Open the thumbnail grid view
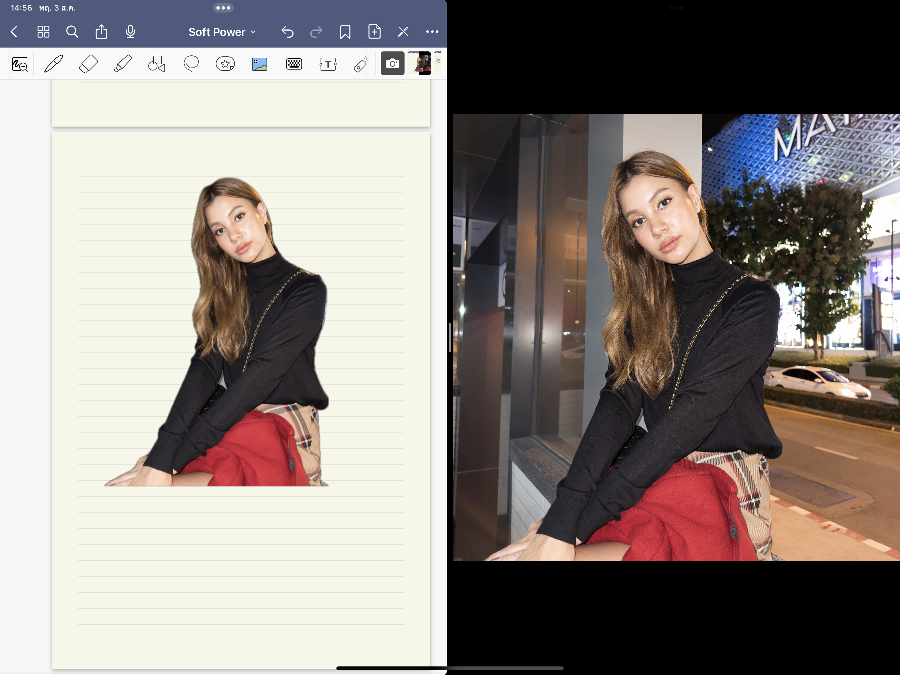Viewport: 900px width, 675px height. point(43,32)
